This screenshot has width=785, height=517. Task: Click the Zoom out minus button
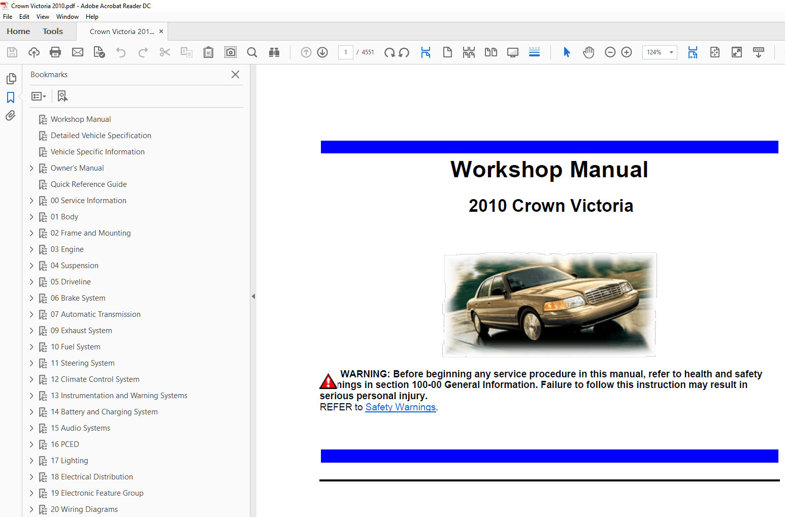coord(610,52)
